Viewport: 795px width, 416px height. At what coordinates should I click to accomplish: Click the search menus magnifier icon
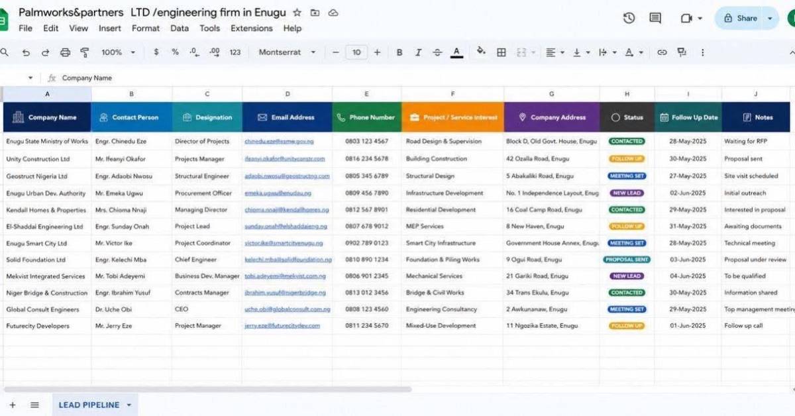click(x=4, y=52)
